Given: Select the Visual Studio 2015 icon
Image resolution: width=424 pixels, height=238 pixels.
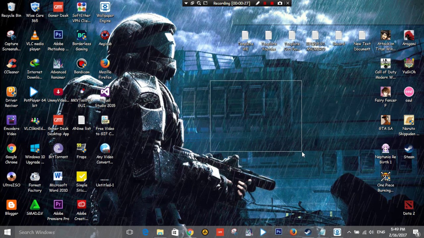Looking at the screenshot, I should [x=105, y=97].
